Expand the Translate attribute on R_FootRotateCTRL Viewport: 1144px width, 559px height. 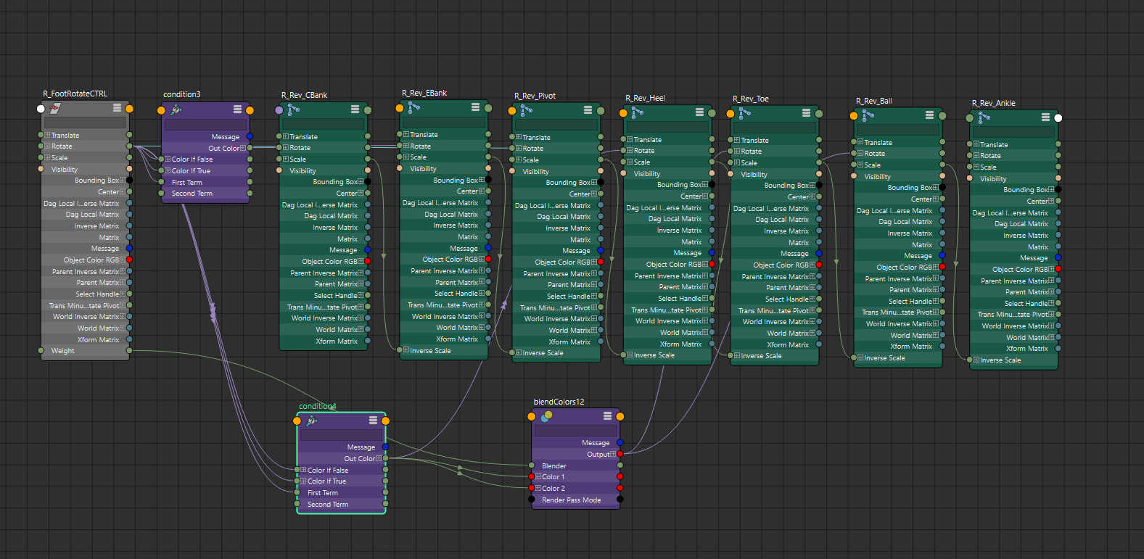[47, 135]
